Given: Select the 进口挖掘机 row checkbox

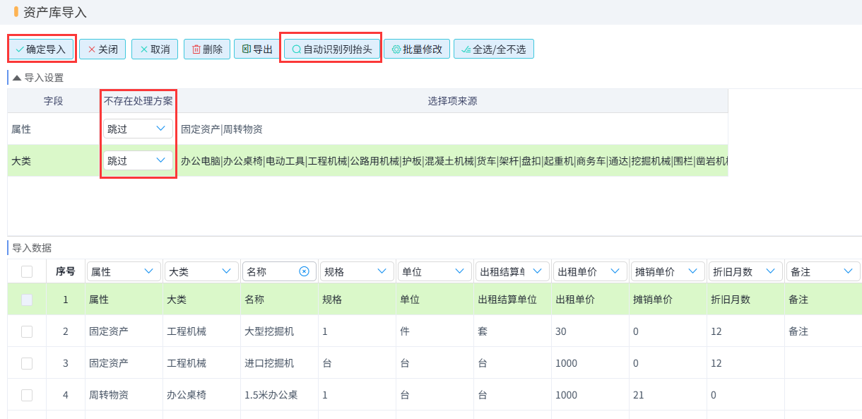Looking at the screenshot, I should [27, 363].
